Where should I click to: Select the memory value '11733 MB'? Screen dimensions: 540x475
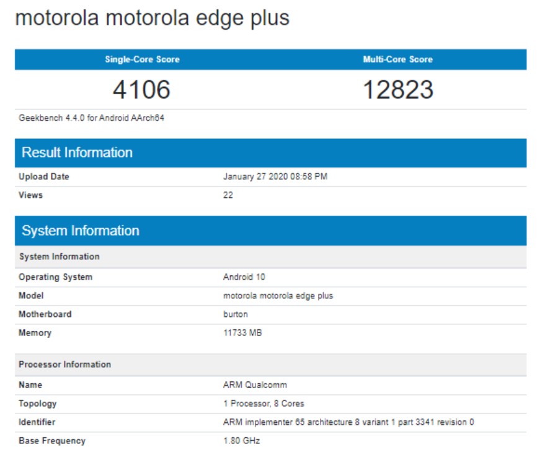pos(242,333)
